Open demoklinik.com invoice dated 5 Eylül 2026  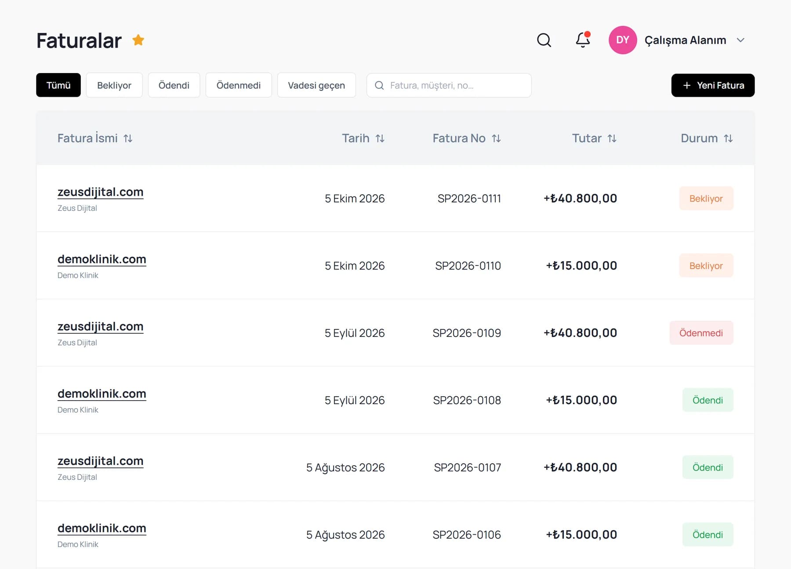[102, 394]
